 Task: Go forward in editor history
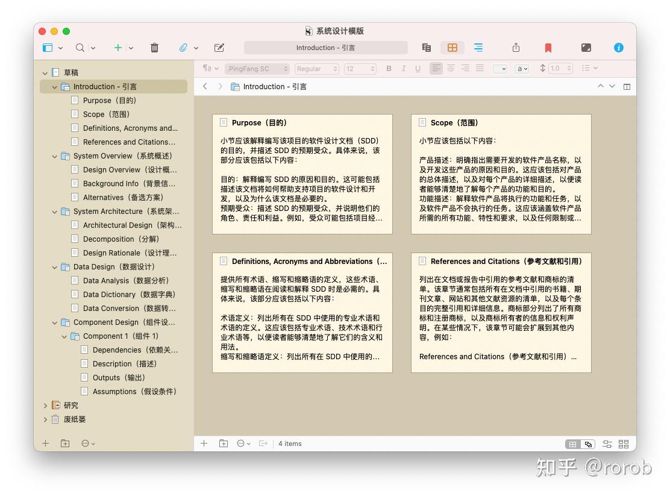[x=220, y=86]
